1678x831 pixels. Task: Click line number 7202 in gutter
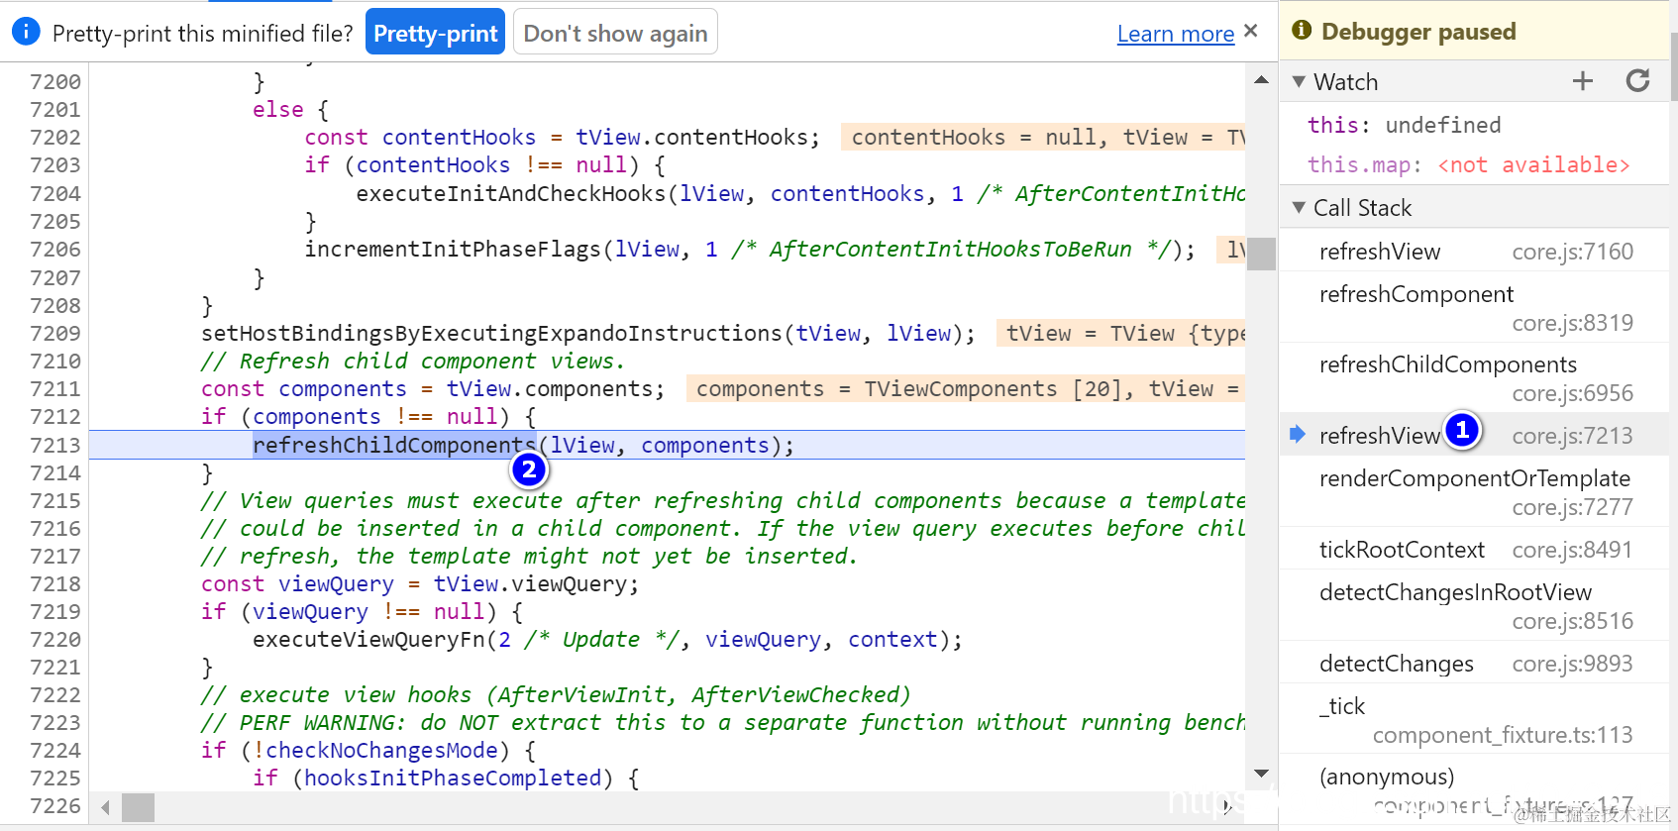55,138
